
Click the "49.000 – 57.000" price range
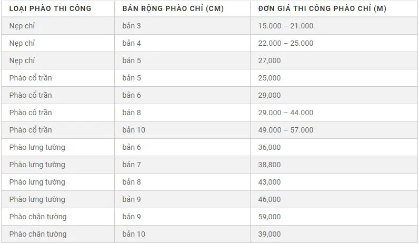pos(286,130)
